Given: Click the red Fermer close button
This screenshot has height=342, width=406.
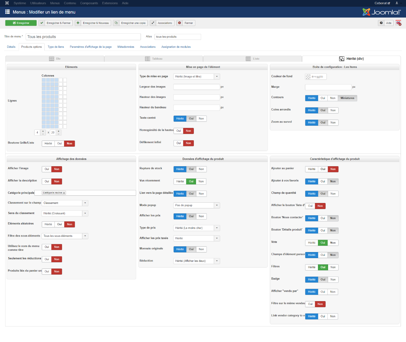Looking at the screenshot, I should [186, 23].
